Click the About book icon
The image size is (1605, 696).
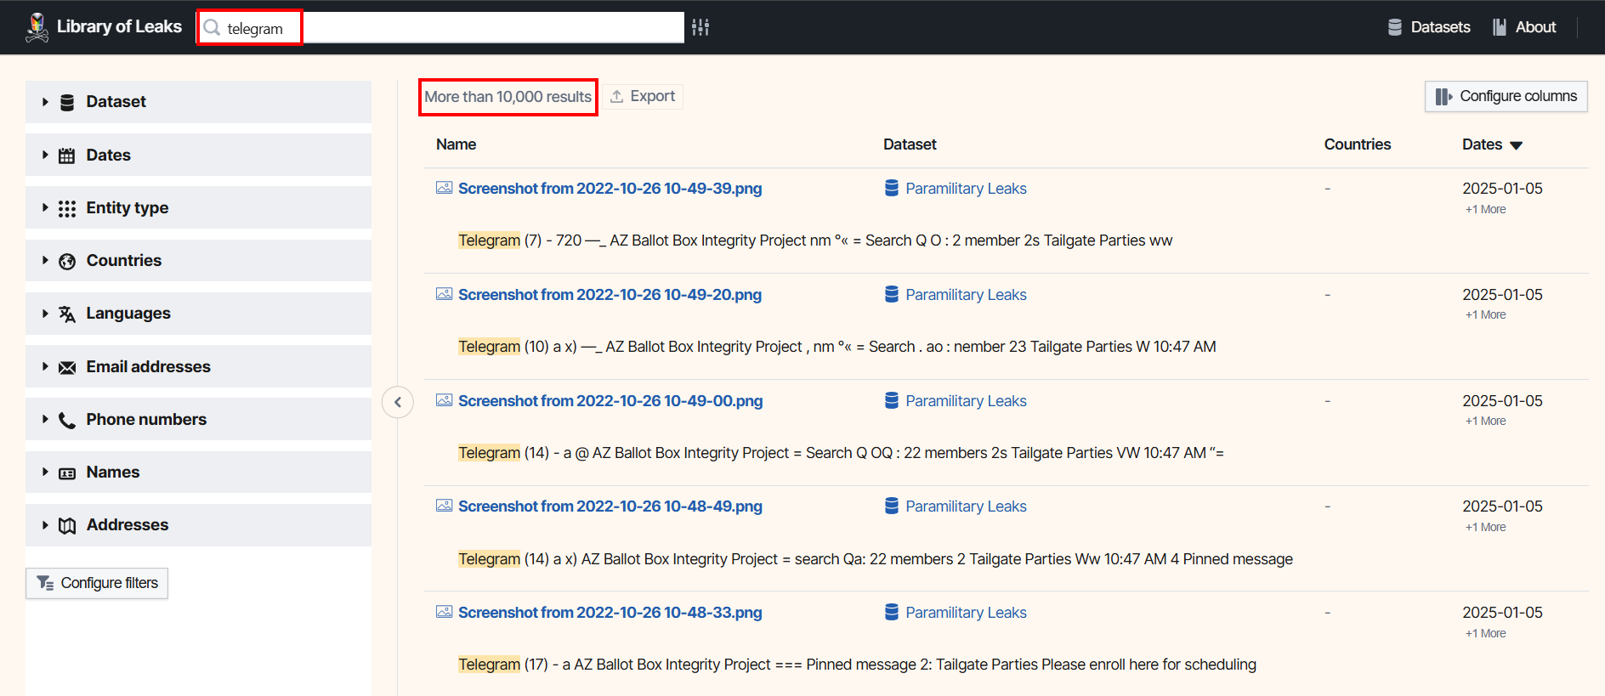pos(1500,27)
